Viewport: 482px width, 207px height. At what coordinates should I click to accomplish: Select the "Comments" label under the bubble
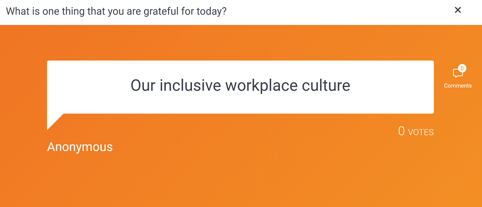click(457, 85)
